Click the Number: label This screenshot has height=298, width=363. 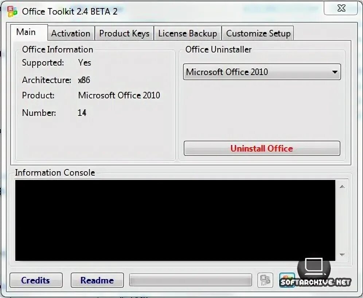point(39,113)
